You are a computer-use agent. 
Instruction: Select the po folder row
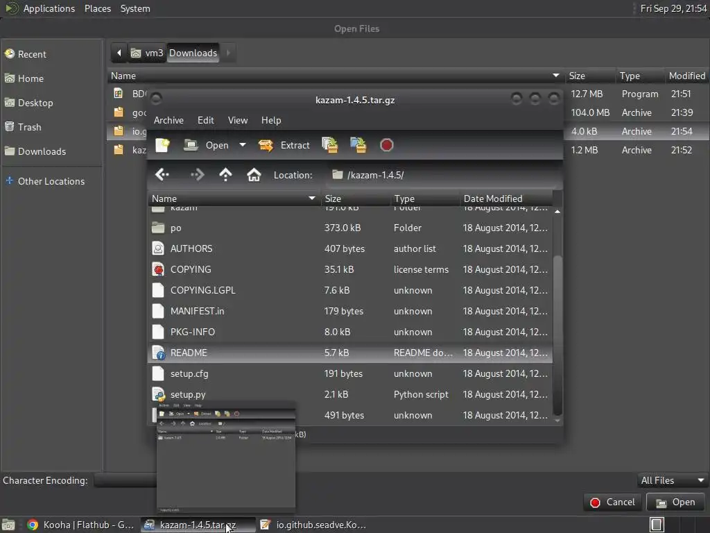coord(350,228)
